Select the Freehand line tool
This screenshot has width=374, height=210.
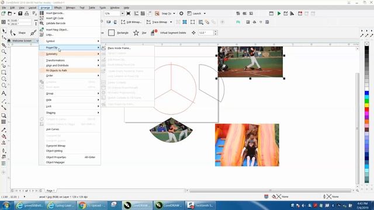4,60
